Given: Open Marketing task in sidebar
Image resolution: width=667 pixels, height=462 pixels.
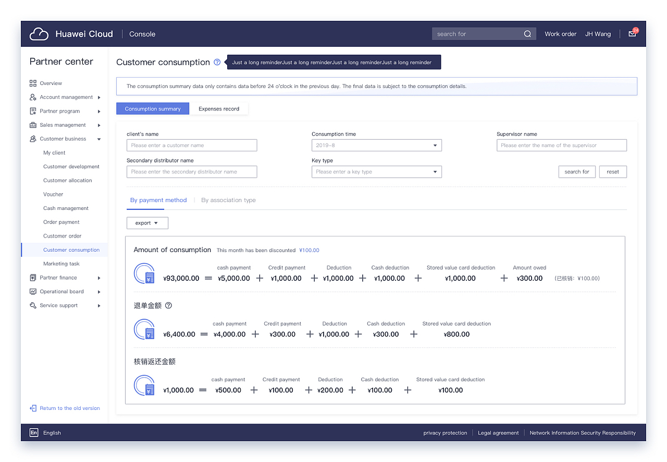Looking at the screenshot, I should pos(61,264).
